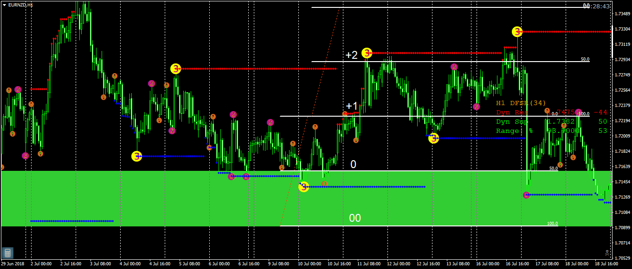Select blue dotted line starting 2 Jul in green zone
Image resolution: width=632 pixels, height=269 pixels.
point(72,221)
